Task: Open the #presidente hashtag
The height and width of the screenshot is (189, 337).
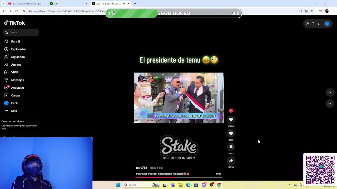Action: 165,174
